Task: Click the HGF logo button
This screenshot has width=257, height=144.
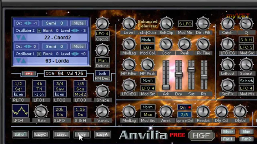Action: 201,135
